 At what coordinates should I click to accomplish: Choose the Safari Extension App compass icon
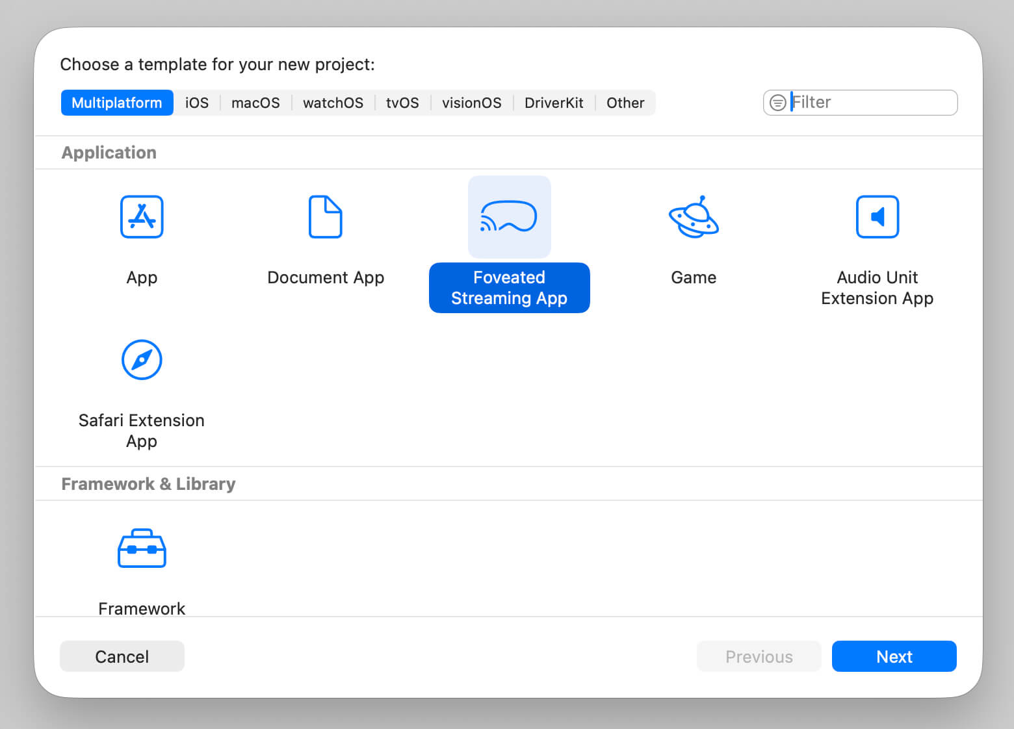pos(142,360)
